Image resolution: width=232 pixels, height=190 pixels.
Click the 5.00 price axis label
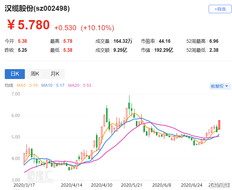click(x=16, y=137)
